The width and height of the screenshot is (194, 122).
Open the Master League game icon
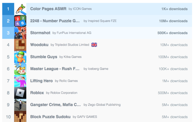click(20, 69)
